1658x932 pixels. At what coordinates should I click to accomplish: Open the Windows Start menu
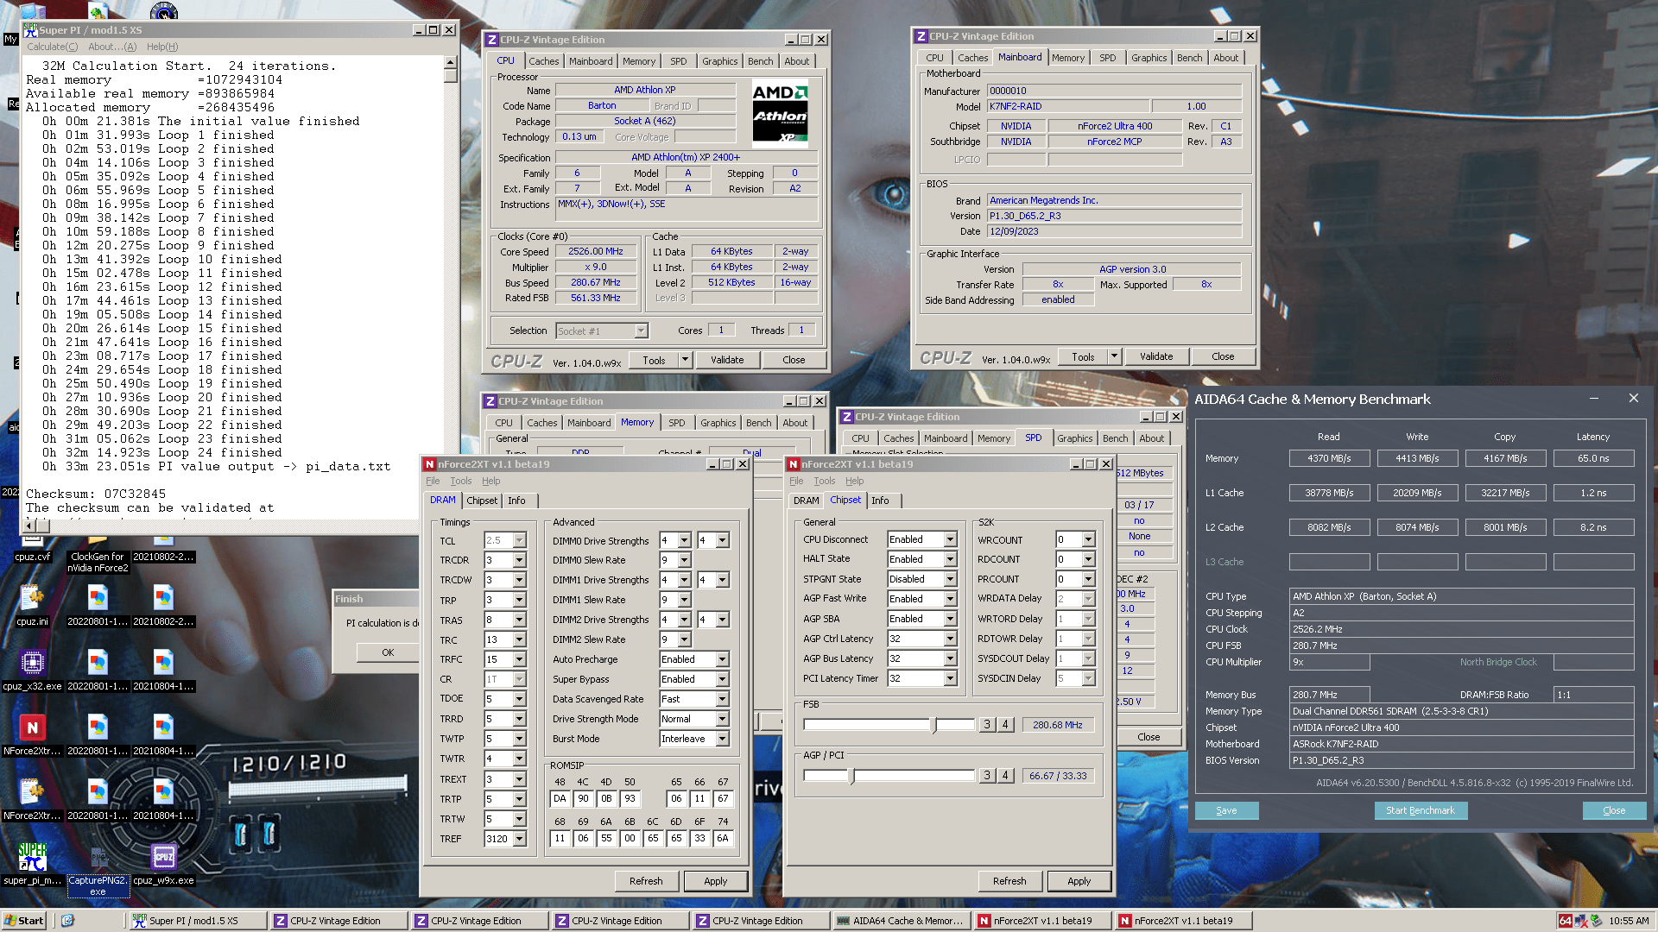point(24,921)
